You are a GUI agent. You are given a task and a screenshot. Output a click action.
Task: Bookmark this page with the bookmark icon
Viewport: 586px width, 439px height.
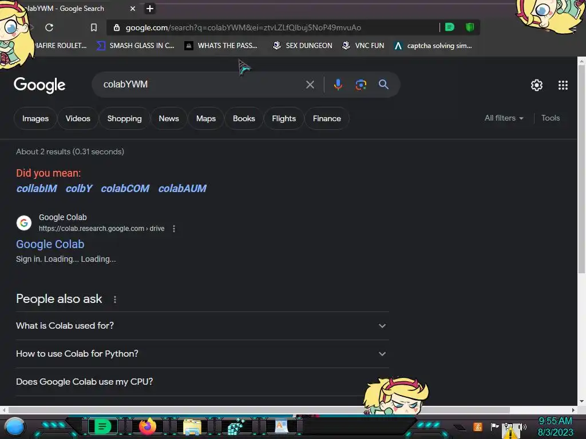pyautogui.click(x=94, y=27)
